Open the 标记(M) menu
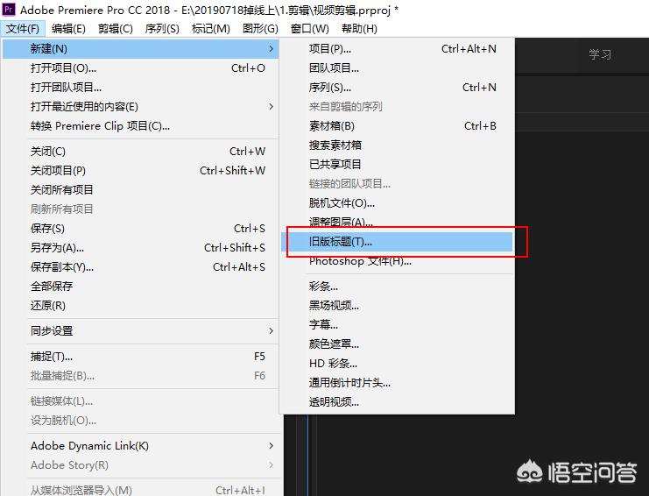The width and height of the screenshot is (649, 496). tap(211, 29)
